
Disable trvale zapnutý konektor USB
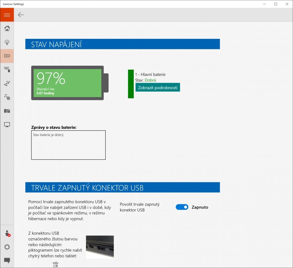(x=182, y=207)
